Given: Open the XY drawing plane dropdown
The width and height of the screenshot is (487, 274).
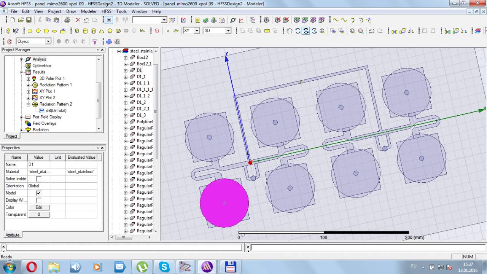Looking at the screenshot, I should (197, 31).
